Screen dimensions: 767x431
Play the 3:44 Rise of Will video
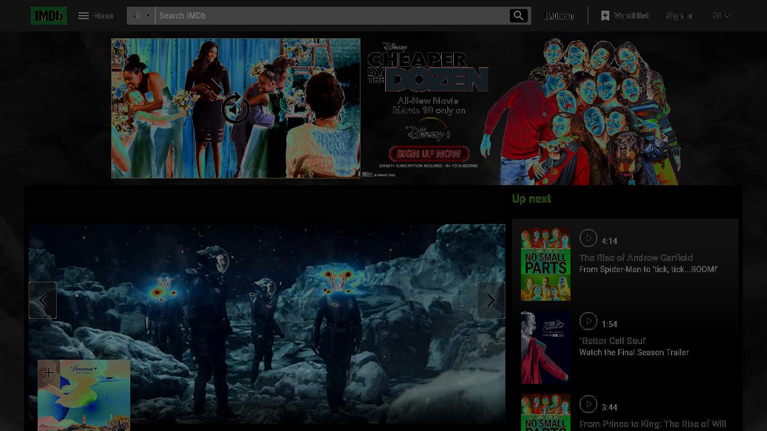pos(588,404)
